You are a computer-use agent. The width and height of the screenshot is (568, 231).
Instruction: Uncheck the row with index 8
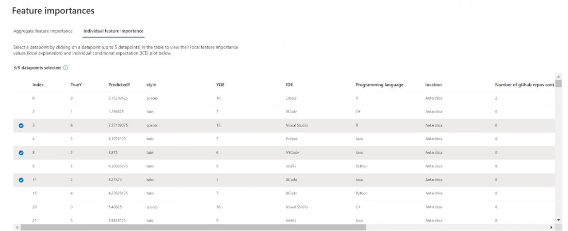(x=21, y=153)
